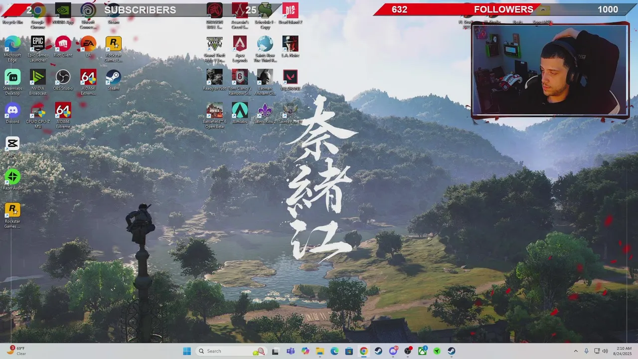This screenshot has height=359, width=638.
Task: Select the NVIDIA App desktop shortcut
Action: click(63, 14)
